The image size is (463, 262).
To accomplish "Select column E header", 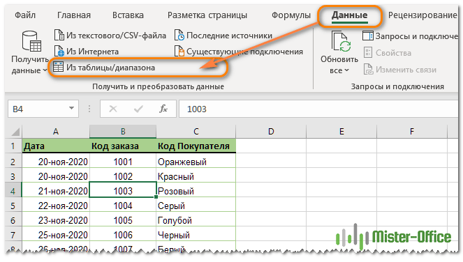I will coord(341,132).
